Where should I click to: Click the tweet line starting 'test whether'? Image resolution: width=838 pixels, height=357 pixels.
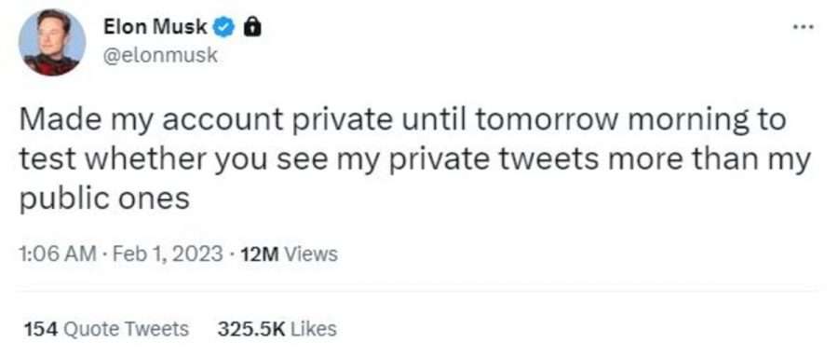tap(415, 160)
